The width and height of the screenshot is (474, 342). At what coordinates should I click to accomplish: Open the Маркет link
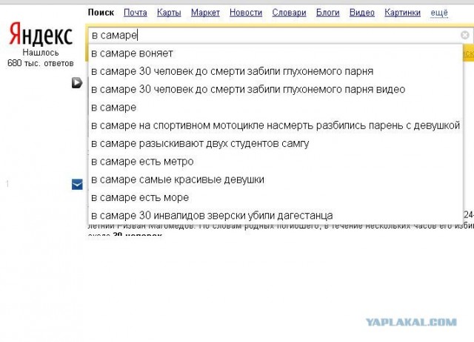(x=205, y=13)
